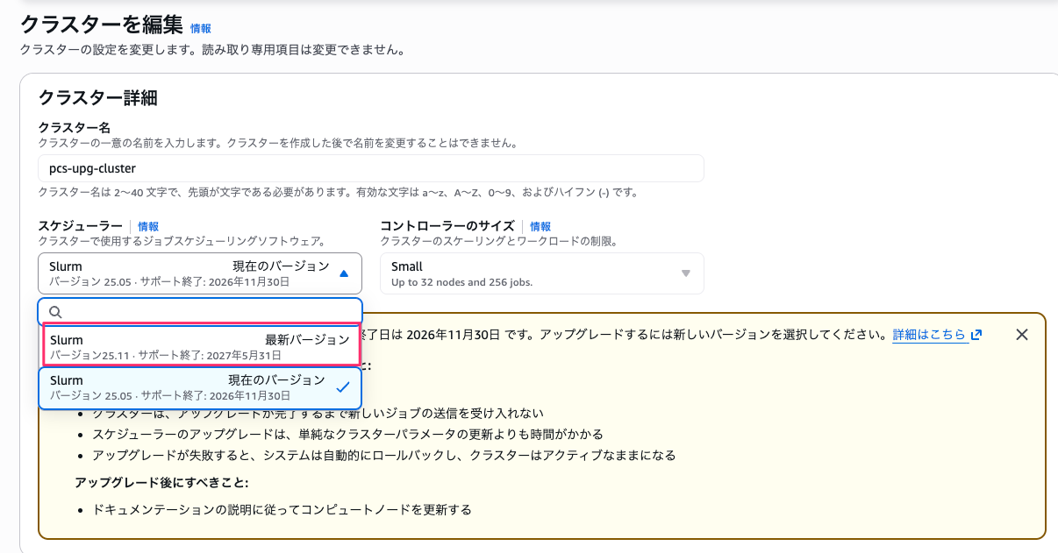
Task: Click the アップグレードが失敗すると bullet text
Action: coord(383,456)
